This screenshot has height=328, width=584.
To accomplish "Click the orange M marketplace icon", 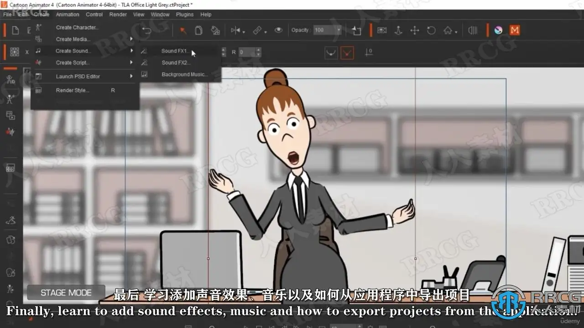I will (x=515, y=31).
